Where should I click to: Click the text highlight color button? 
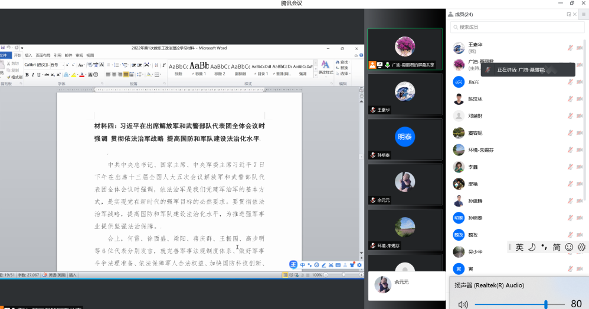pos(74,75)
